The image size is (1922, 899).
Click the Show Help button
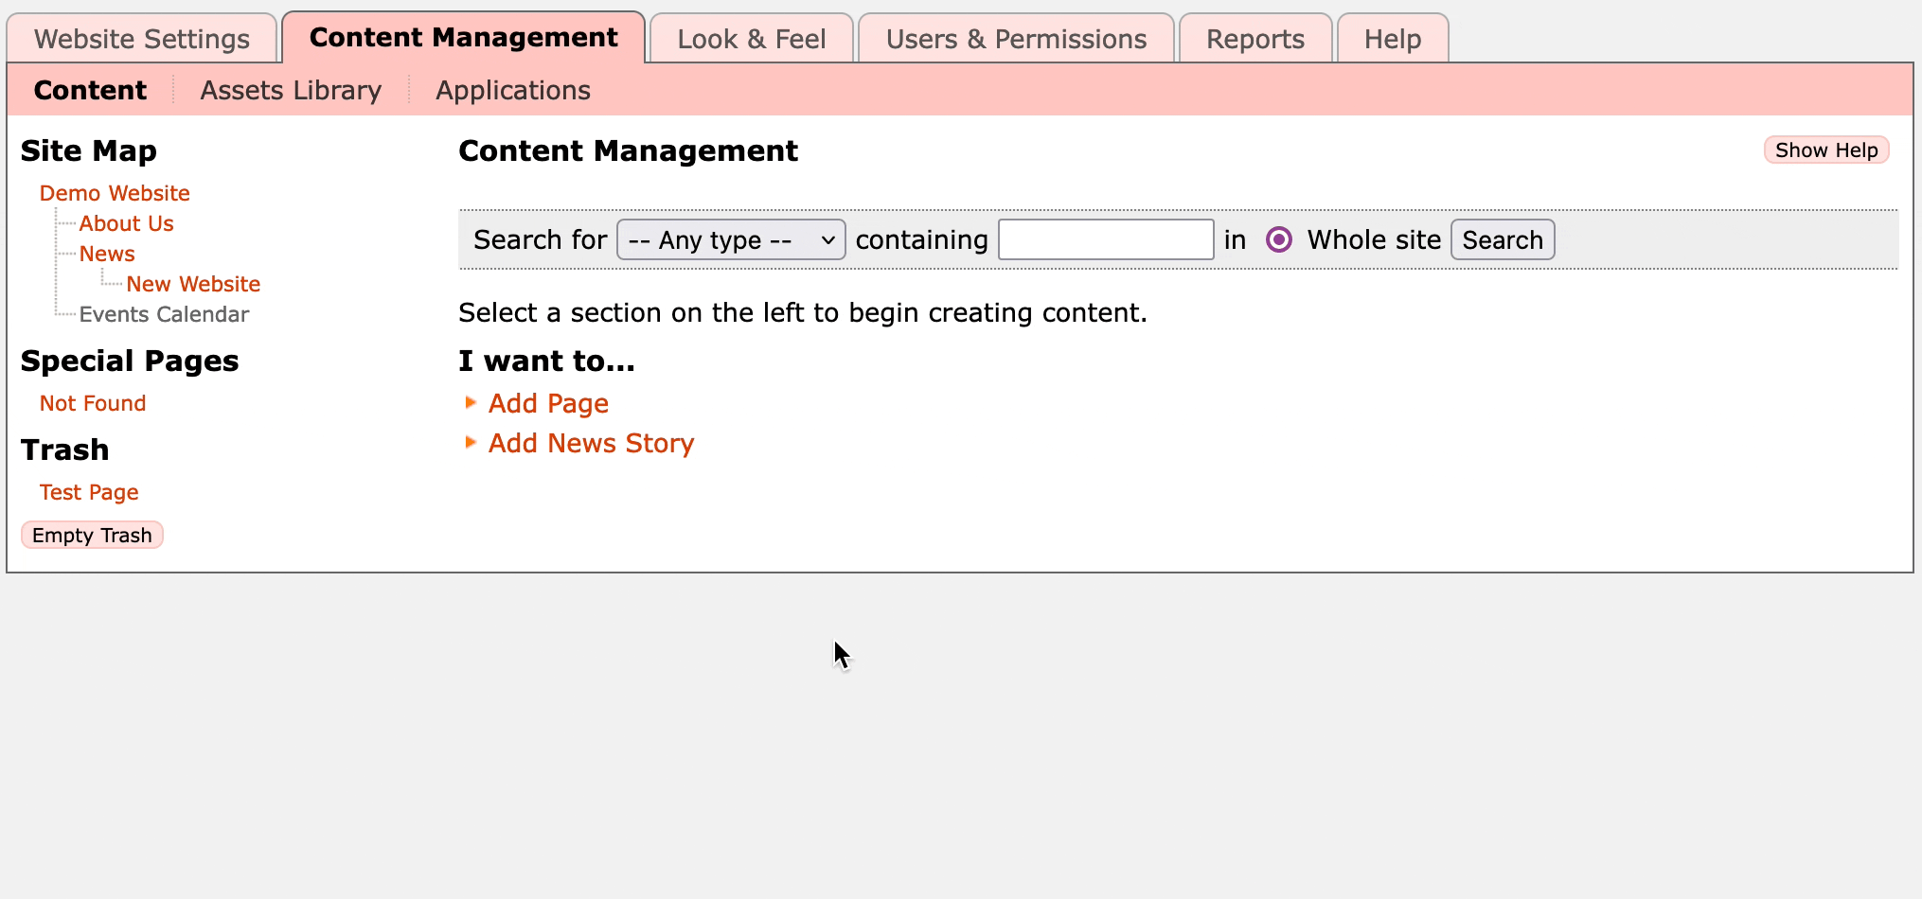(1825, 150)
